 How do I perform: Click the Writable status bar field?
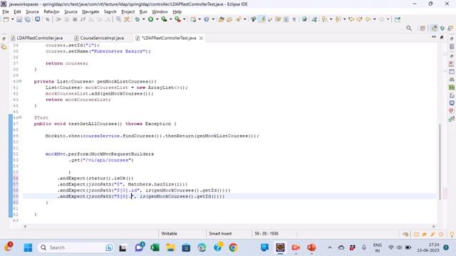(x=170, y=234)
